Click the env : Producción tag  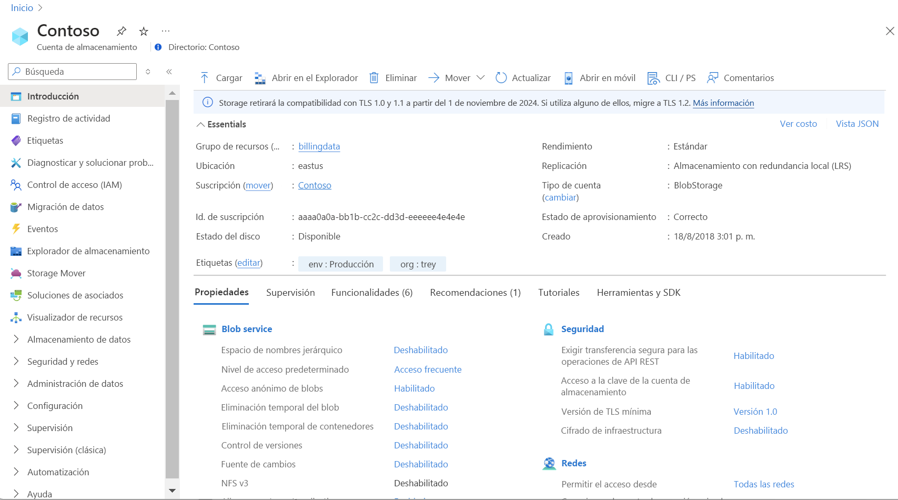[341, 264]
